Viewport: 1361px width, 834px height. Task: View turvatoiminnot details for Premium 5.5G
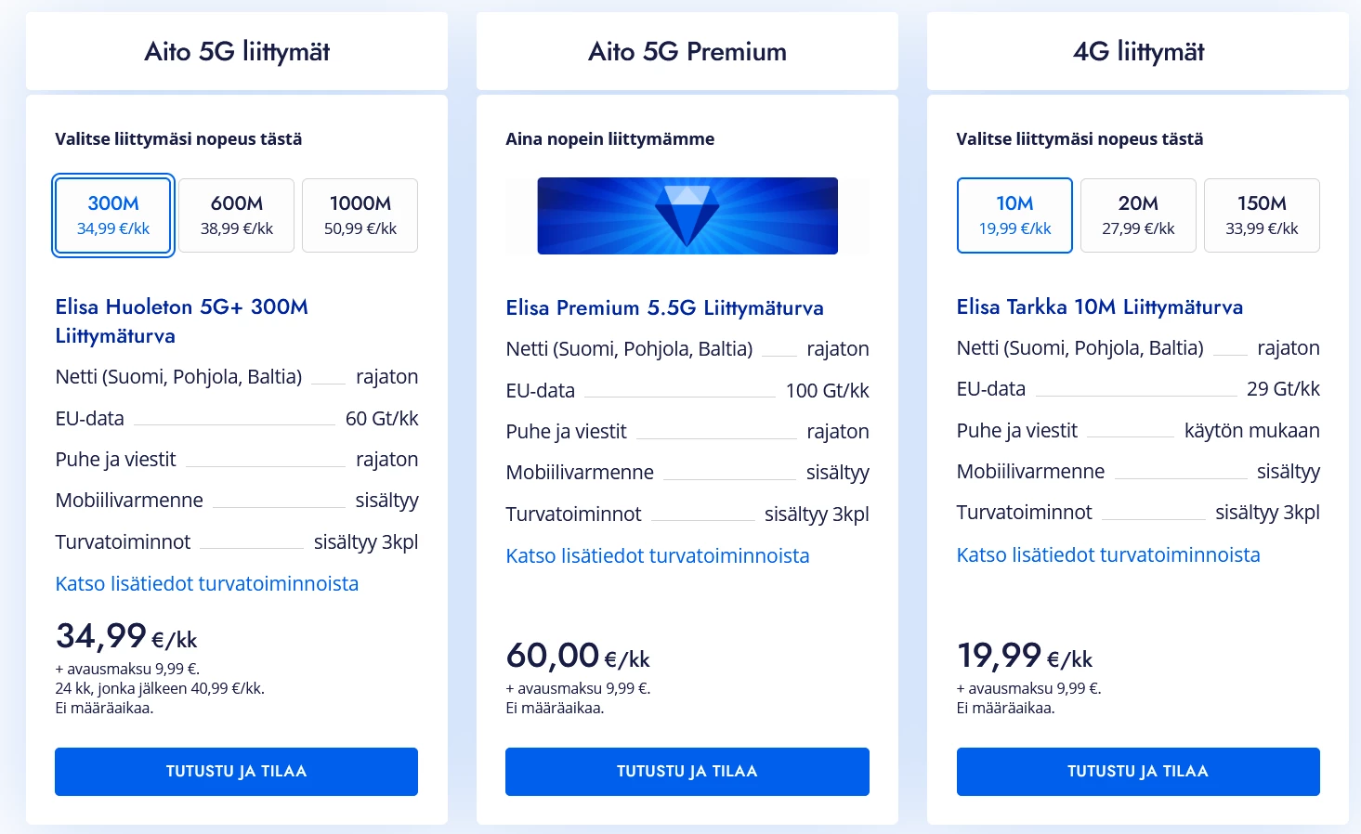pos(657,556)
